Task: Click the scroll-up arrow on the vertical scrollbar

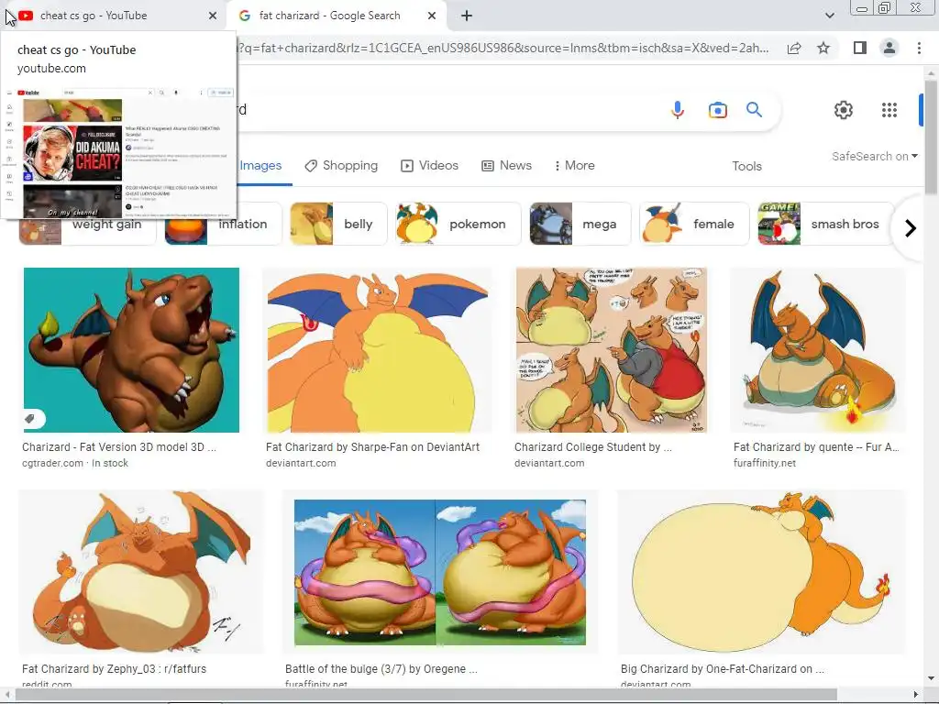Action: pos(931,71)
